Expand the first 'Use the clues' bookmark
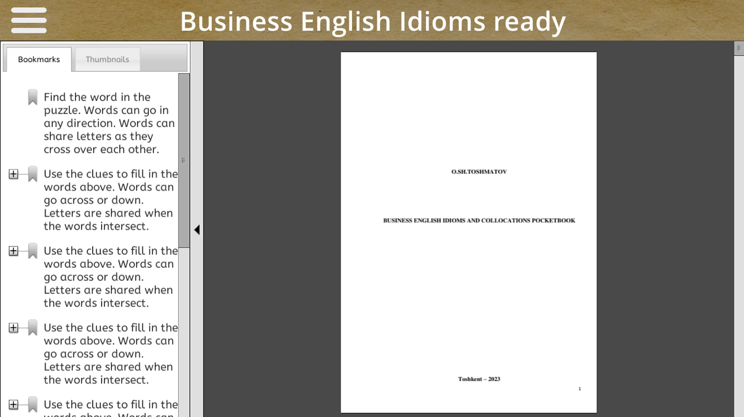Screen dimensions: 744x417 14,174
